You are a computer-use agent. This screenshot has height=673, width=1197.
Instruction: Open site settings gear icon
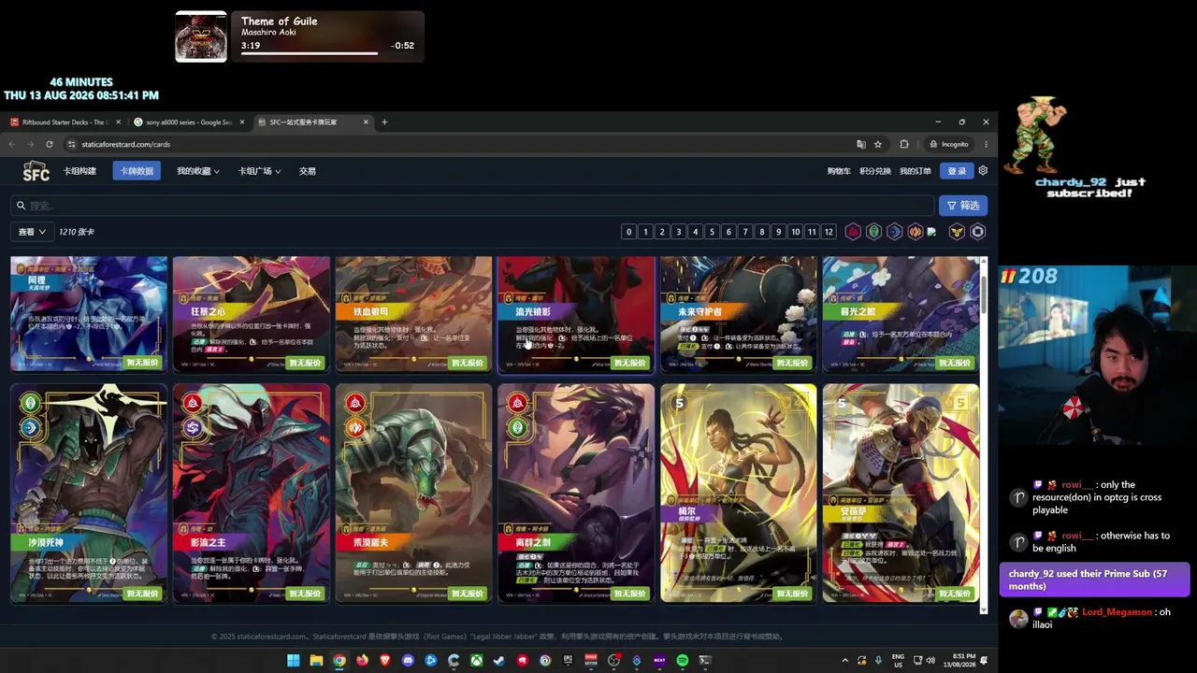pos(983,171)
